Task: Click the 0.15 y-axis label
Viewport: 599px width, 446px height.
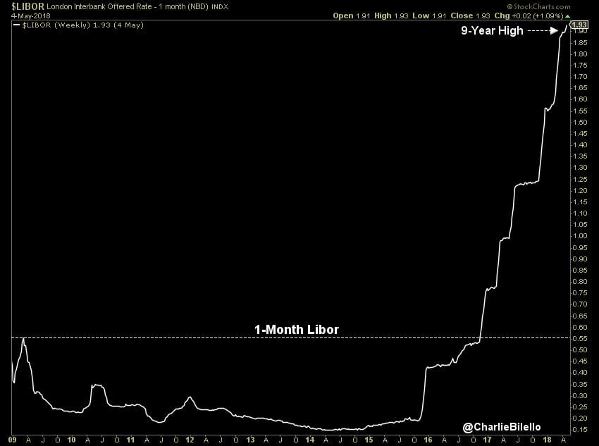Action: click(580, 430)
